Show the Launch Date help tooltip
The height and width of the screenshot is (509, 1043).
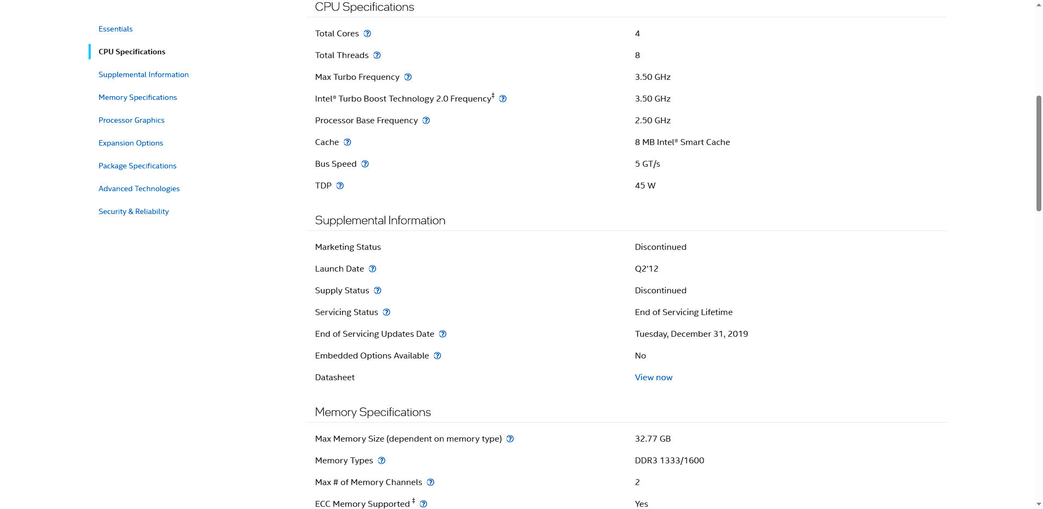tap(373, 269)
